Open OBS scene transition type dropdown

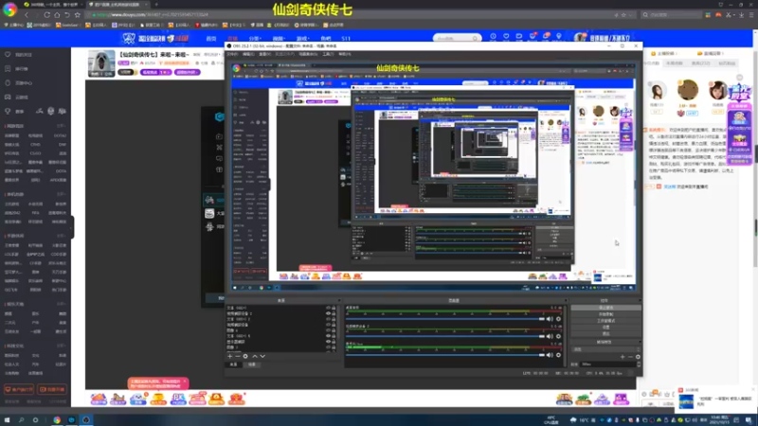tap(605, 348)
